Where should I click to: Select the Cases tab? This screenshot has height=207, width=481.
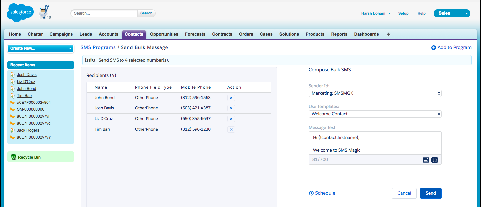coord(266,34)
